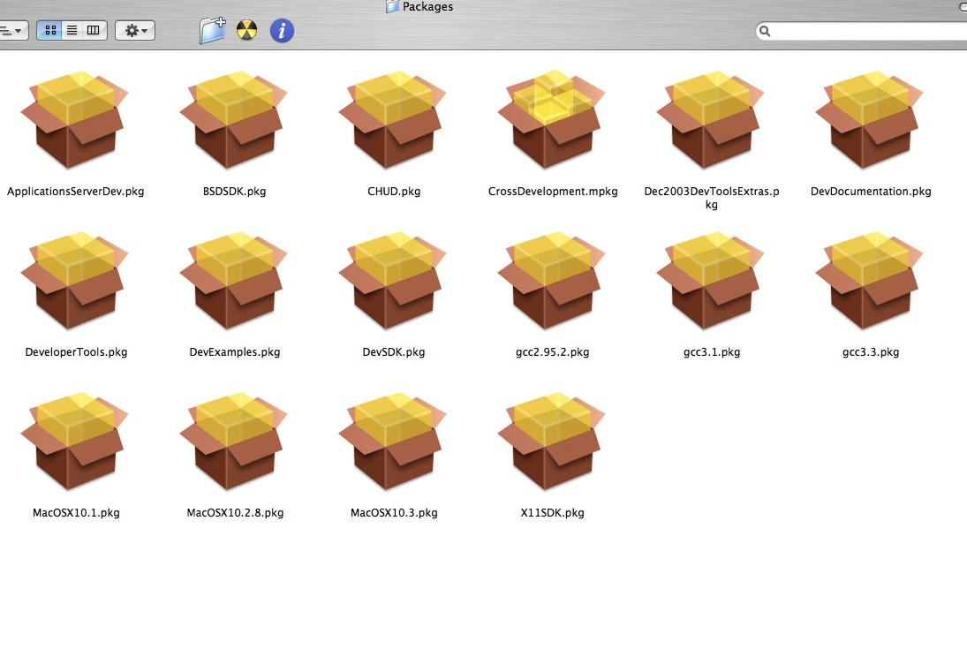Select the DevSDK.pkg package icon
This screenshot has width=967, height=649.
tap(393, 281)
